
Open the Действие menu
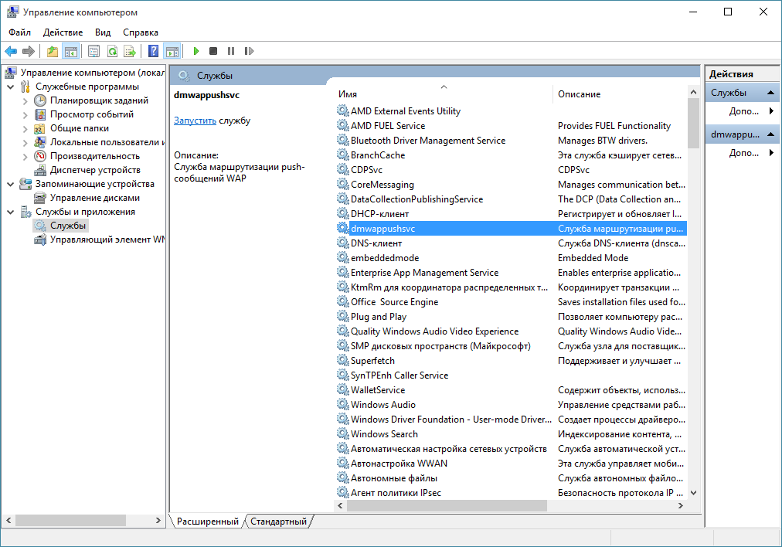63,32
